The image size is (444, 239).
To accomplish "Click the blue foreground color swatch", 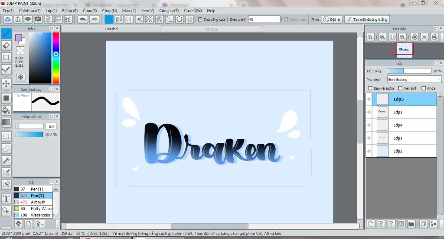I will click(19, 38).
